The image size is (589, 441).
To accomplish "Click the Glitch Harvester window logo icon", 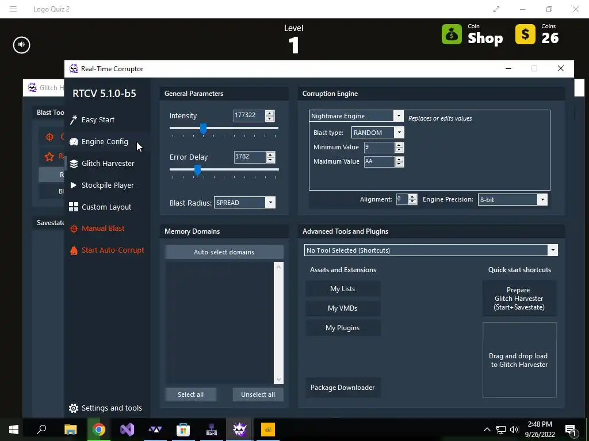I will [x=32, y=87].
